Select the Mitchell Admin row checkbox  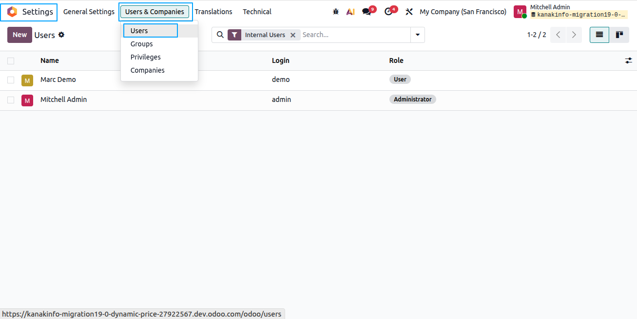(11, 100)
